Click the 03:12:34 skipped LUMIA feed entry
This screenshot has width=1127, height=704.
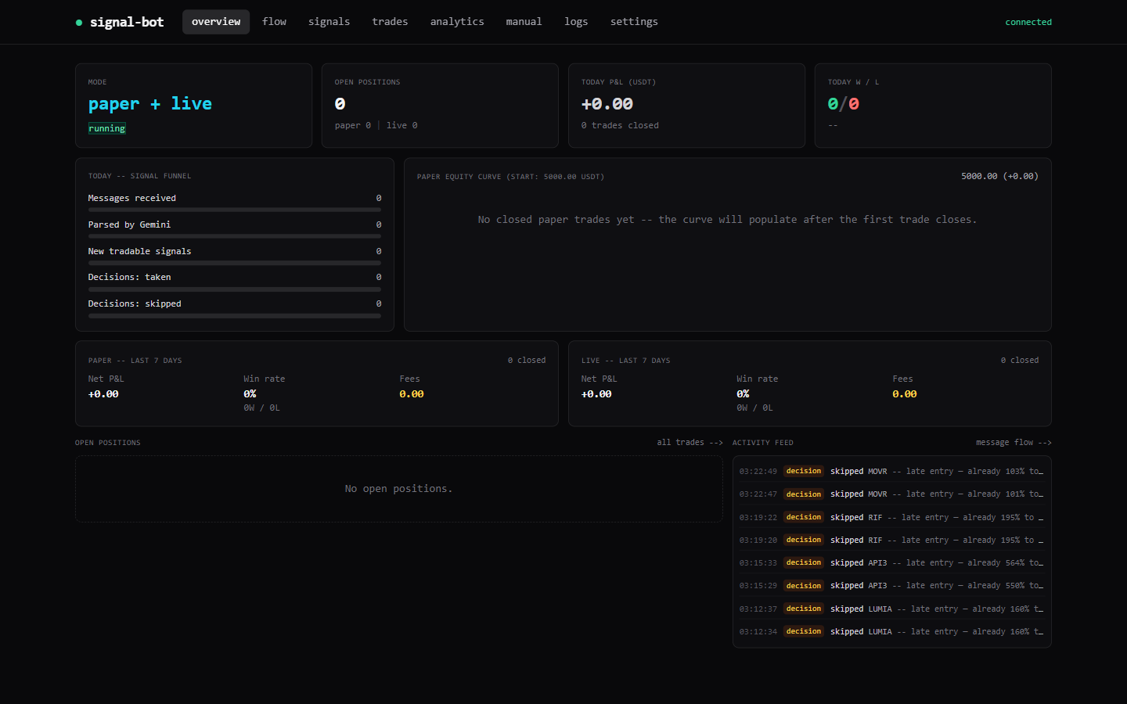[x=891, y=632]
